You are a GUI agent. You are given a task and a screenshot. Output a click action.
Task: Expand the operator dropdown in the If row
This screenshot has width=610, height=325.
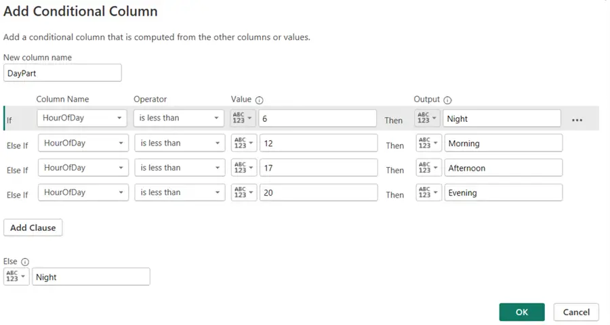[178, 118]
